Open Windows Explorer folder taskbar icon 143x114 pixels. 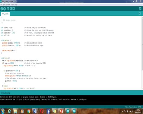coord(16,111)
